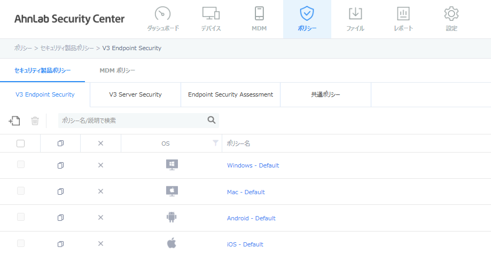Delete the Windows - Default policy
Screen dimensions: 491x255
click(x=100, y=165)
